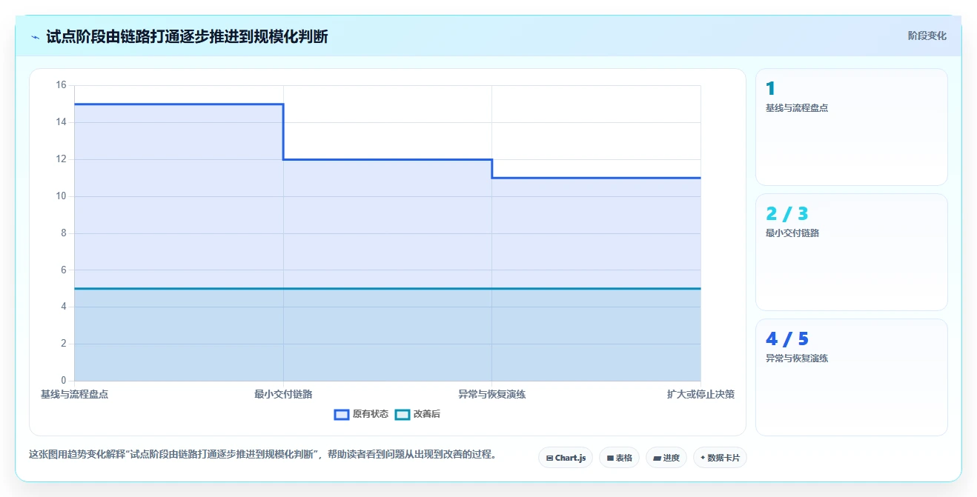Click the y-axis value 16

[x=61, y=85]
